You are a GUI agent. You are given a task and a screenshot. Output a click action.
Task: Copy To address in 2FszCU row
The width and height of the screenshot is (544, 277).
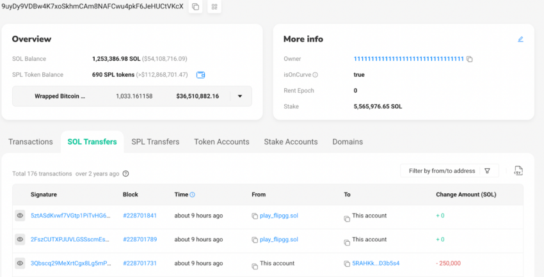point(347,242)
